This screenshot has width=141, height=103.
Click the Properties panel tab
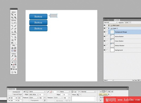tap(12, 89)
